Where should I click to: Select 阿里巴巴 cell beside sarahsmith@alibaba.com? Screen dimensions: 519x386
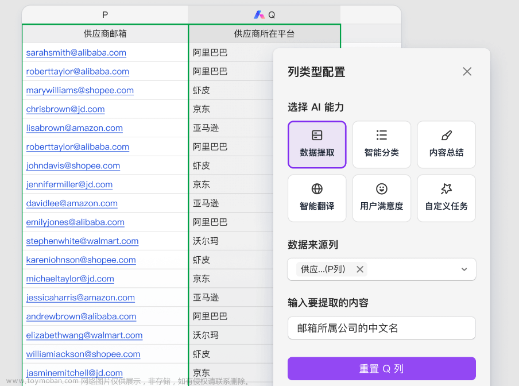pos(231,53)
